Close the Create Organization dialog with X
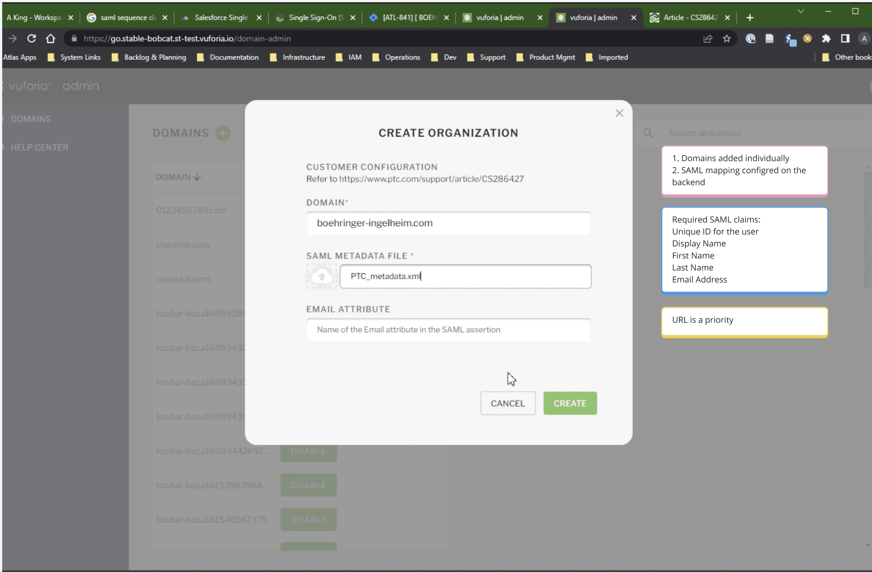This screenshot has height=572, width=872. pyautogui.click(x=619, y=113)
